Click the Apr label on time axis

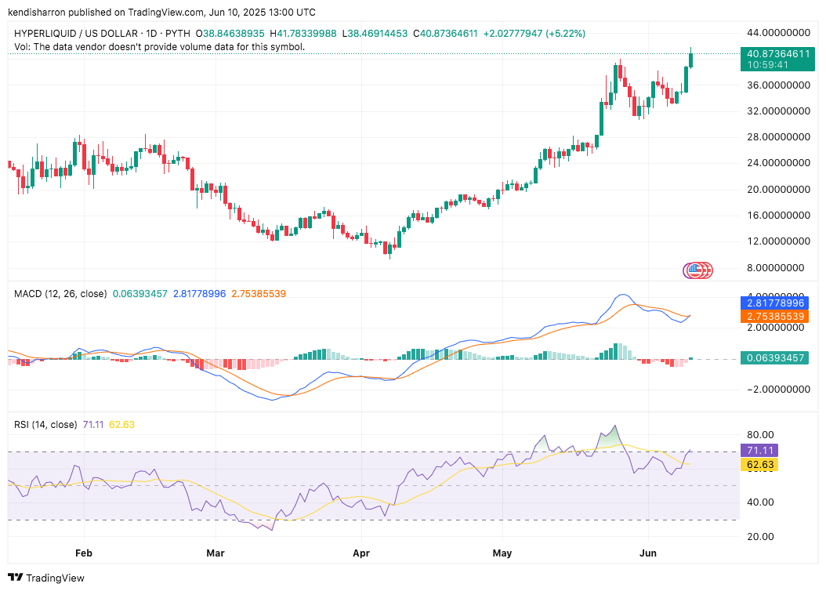pos(361,553)
